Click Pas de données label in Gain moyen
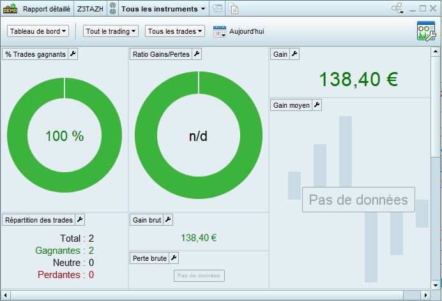 (358, 200)
